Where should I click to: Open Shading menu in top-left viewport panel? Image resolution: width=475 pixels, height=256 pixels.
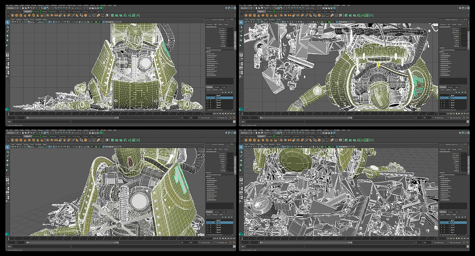point(19,20)
